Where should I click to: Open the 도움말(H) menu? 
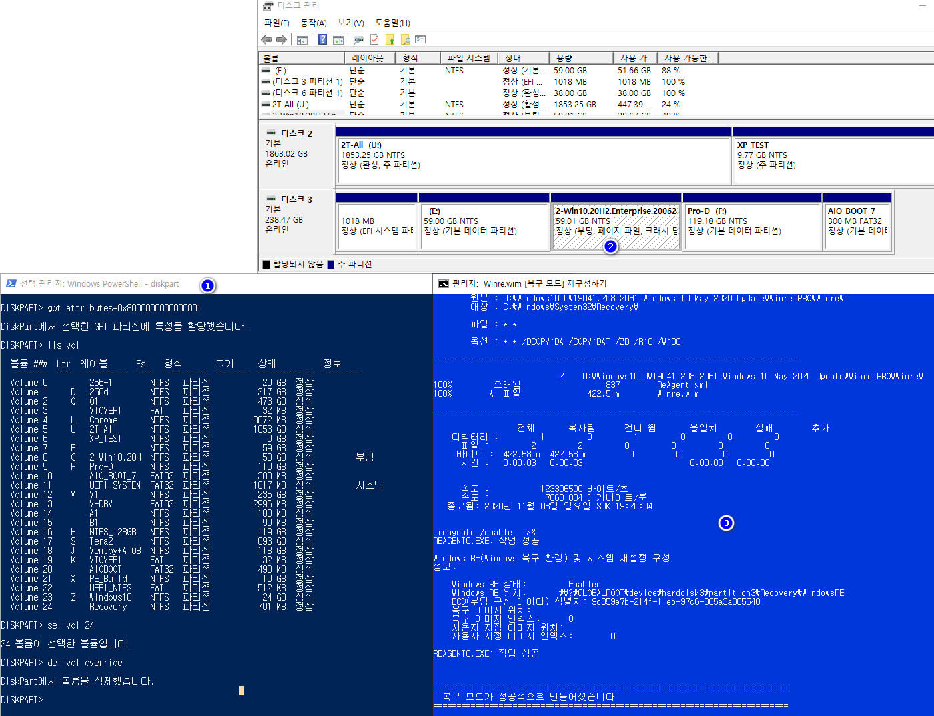392,23
